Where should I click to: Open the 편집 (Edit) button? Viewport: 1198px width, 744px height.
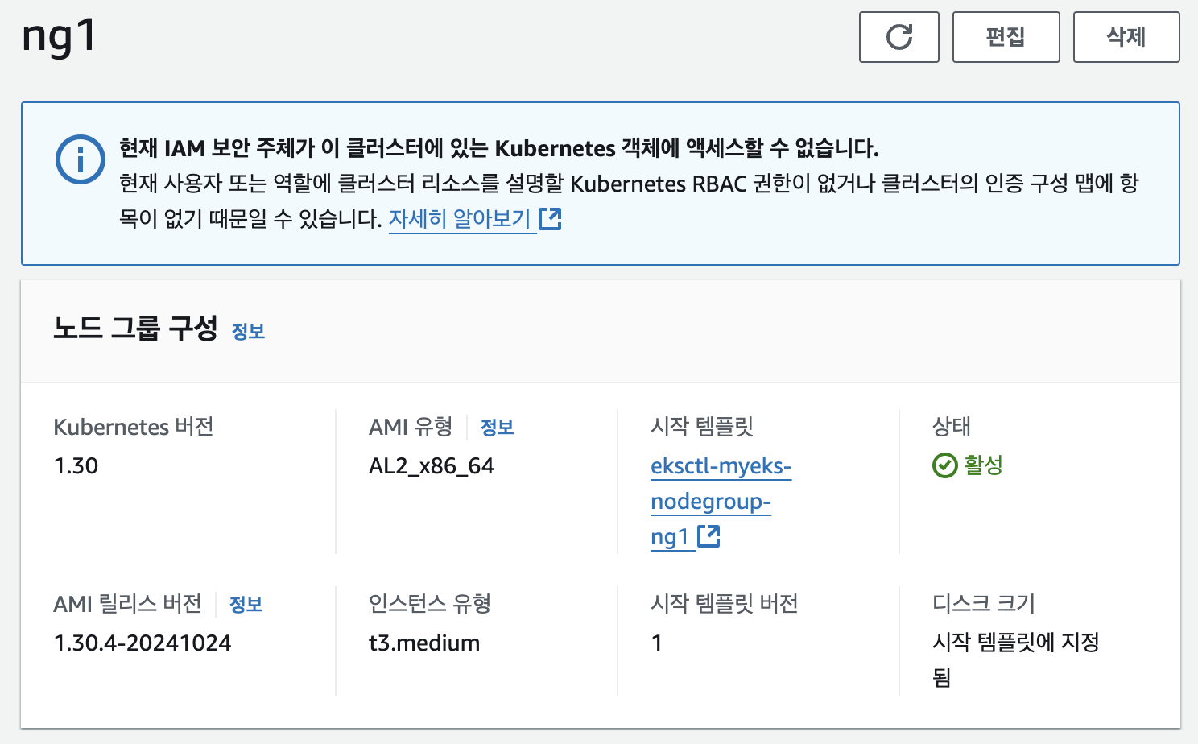pos(1006,37)
